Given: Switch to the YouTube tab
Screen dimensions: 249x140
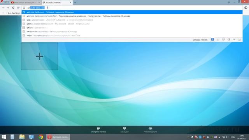Looking at the screenshot, I should coord(24,3).
